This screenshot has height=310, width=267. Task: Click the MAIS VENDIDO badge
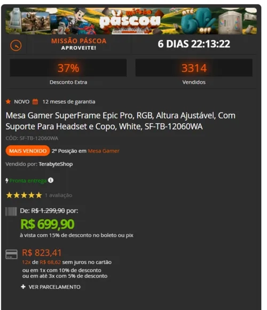(x=28, y=150)
